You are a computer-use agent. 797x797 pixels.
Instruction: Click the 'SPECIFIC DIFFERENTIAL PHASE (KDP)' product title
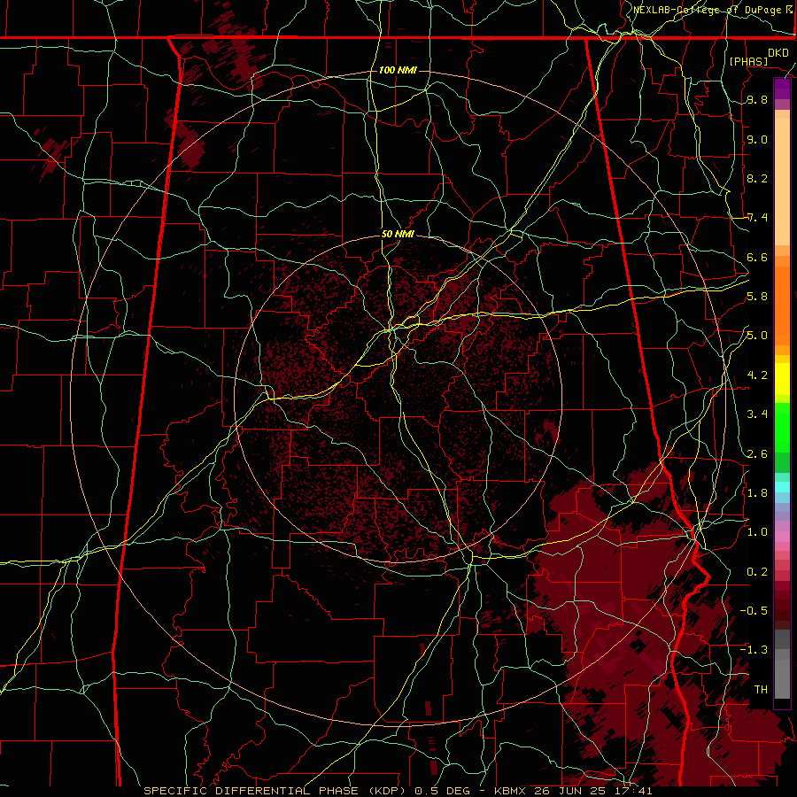coord(276,791)
